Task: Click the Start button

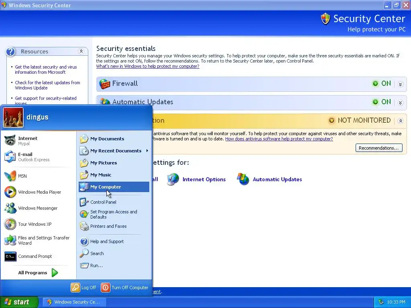Action: [19, 302]
